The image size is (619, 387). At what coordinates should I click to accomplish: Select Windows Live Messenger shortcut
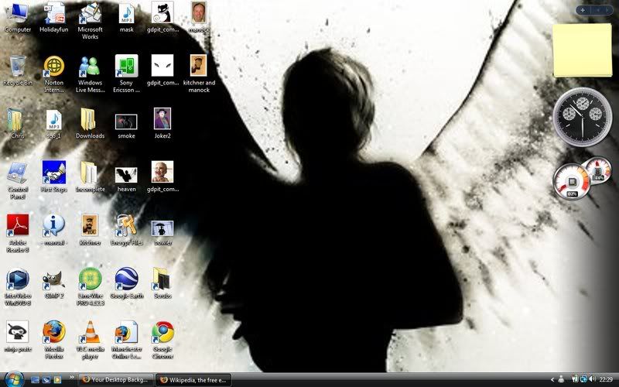91,67
